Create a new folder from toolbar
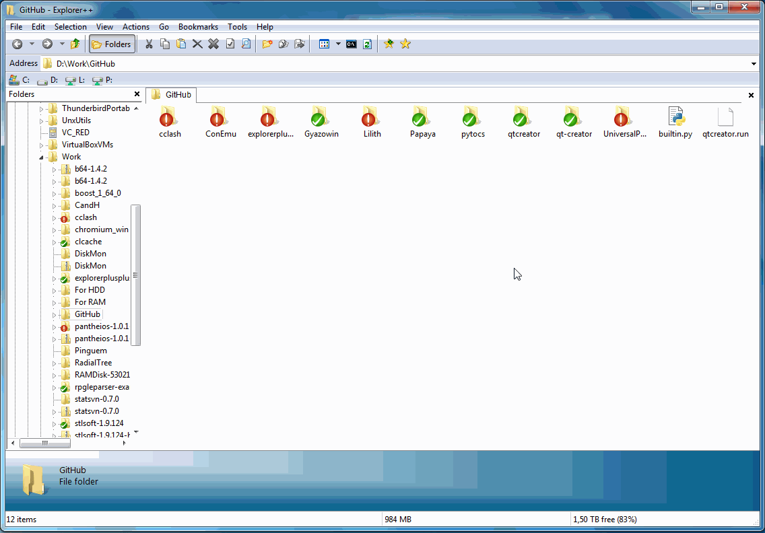Screen dimensions: 765x533 coord(267,44)
